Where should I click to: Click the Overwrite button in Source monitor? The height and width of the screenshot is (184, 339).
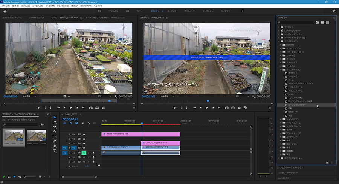[x=97, y=107]
